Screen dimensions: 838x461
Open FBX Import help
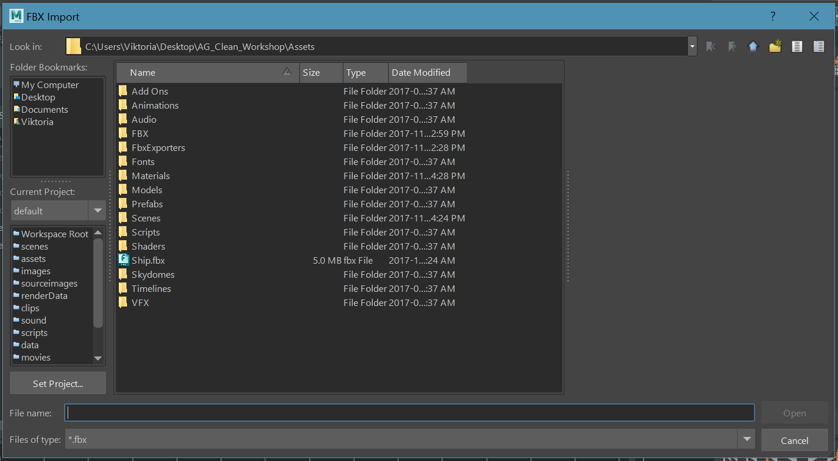coord(773,16)
